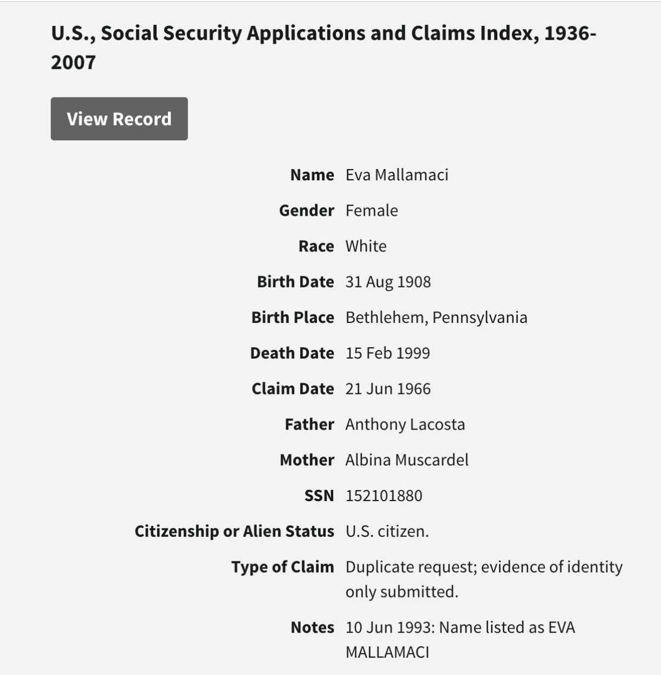Click the Notes field label
The image size is (661, 675).
[x=312, y=627]
